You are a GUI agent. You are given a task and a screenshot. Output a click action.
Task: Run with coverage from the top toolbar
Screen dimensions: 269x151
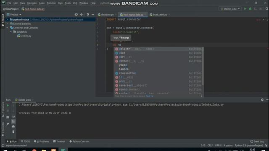point(256,9)
